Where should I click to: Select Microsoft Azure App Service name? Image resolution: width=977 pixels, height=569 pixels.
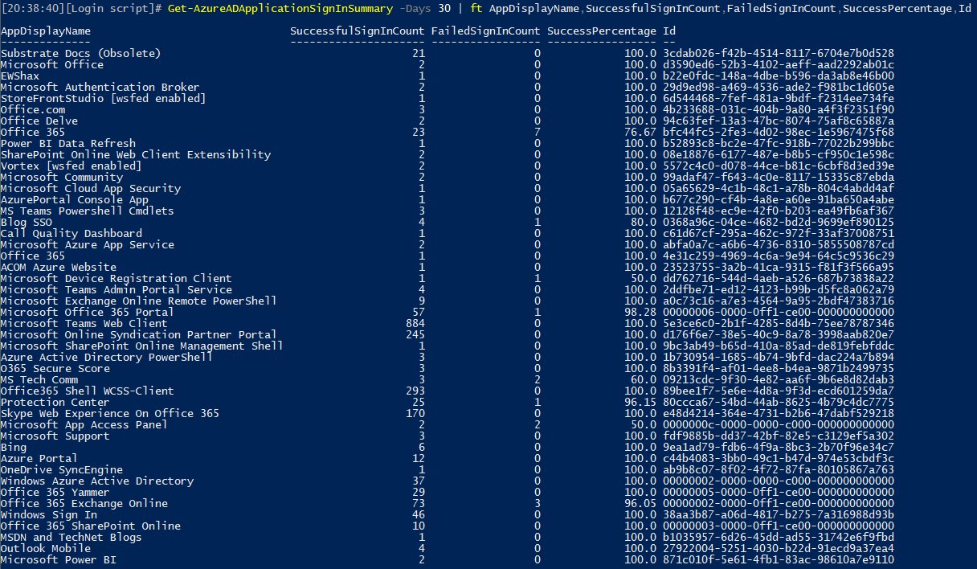88,244
